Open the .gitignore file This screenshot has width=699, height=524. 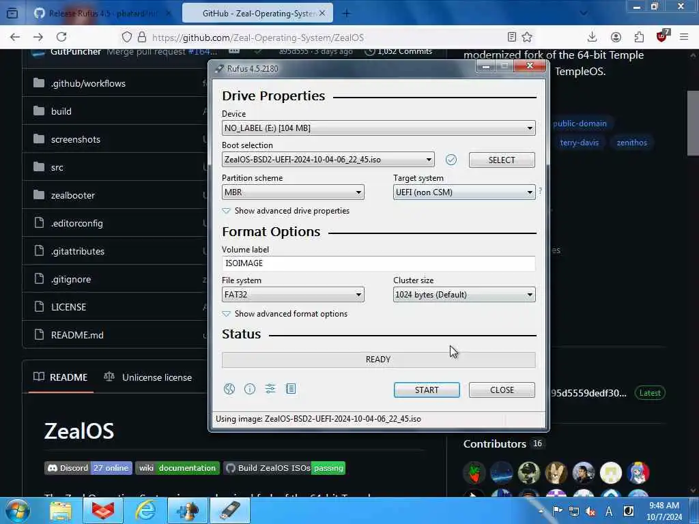(x=71, y=279)
